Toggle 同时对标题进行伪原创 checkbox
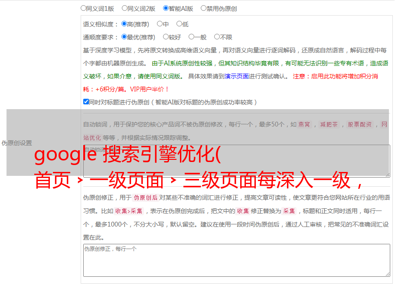395x285 pixels. (x=86, y=102)
